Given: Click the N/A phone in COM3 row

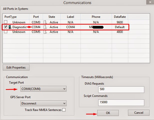Looking at the screenshot, I should tap(96, 22).
